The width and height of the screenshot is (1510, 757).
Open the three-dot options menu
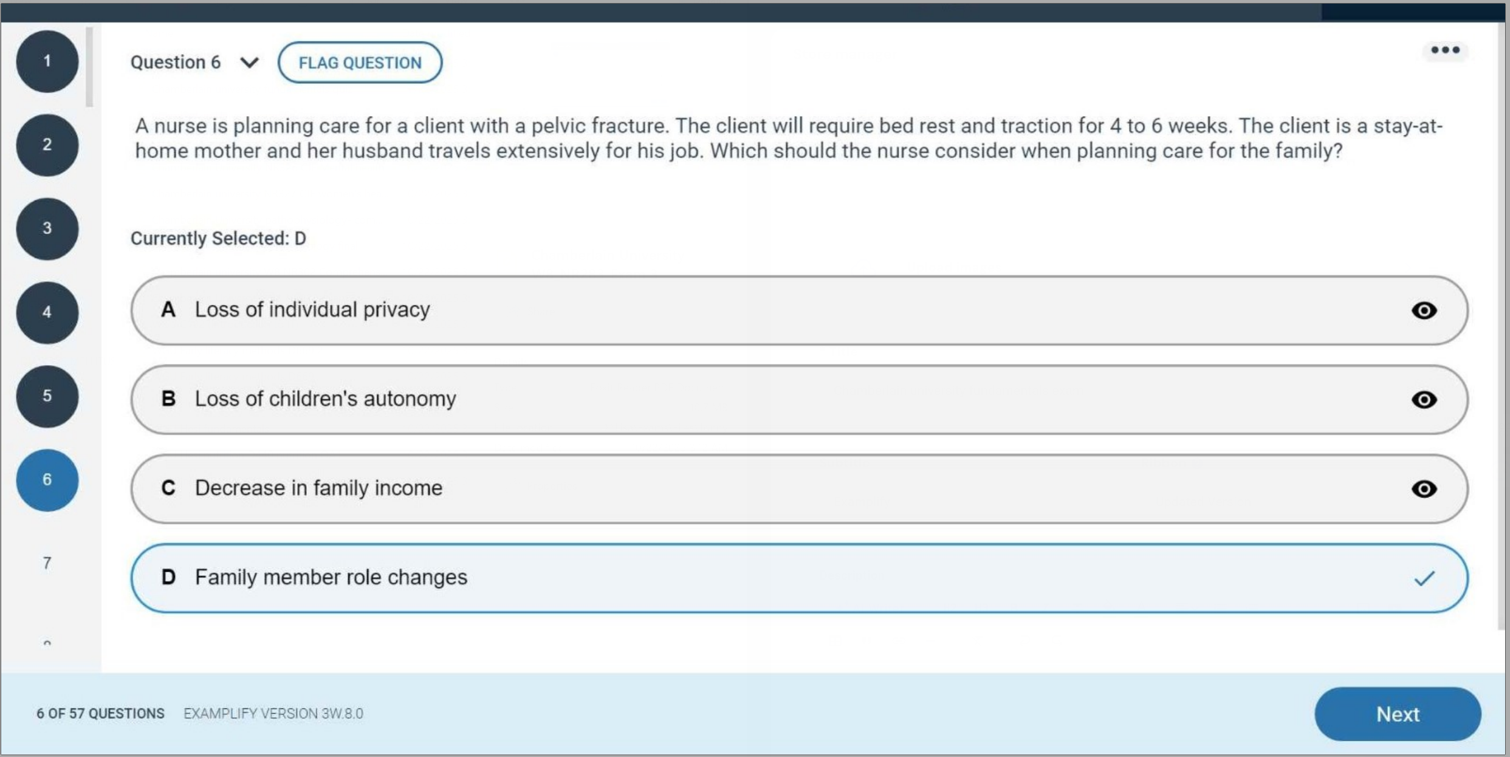tap(1444, 51)
